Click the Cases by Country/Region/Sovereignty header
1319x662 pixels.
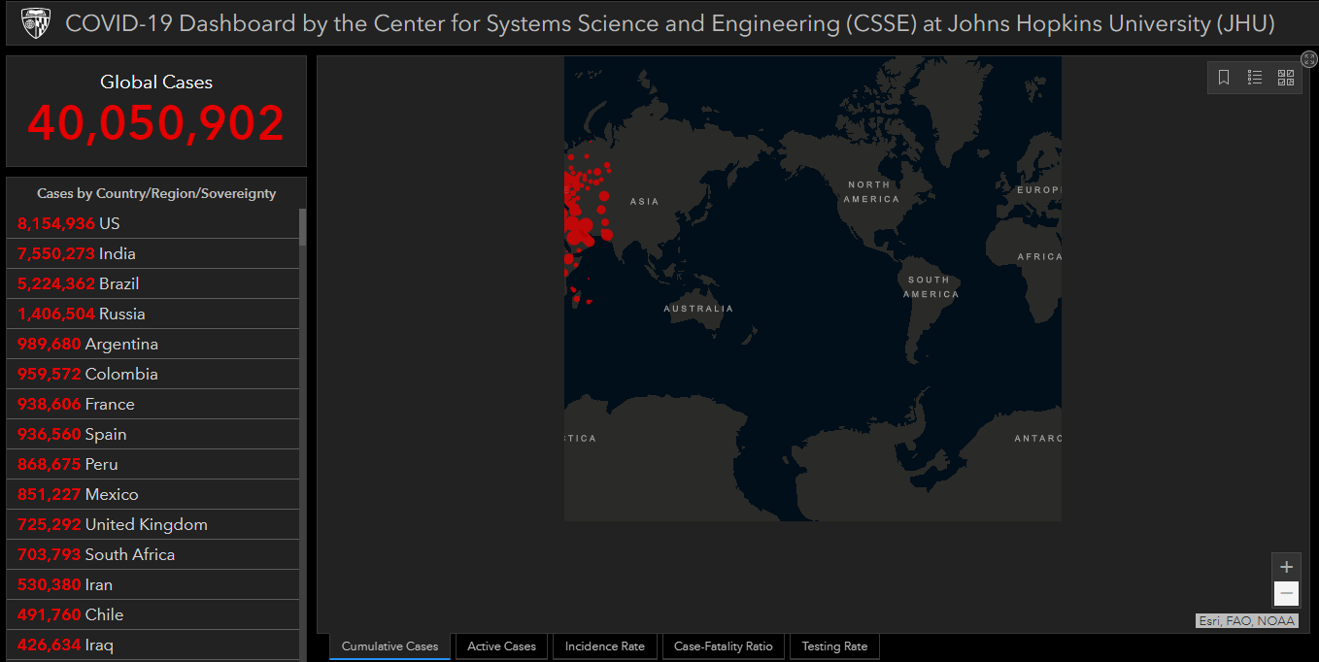pyautogui.click(x=156, y=193)
